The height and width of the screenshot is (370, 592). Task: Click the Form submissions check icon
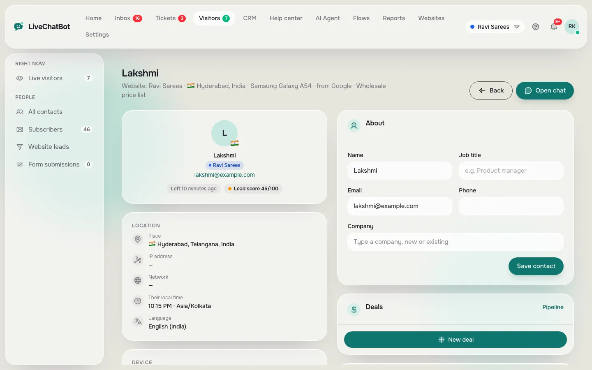coord(20,164)
